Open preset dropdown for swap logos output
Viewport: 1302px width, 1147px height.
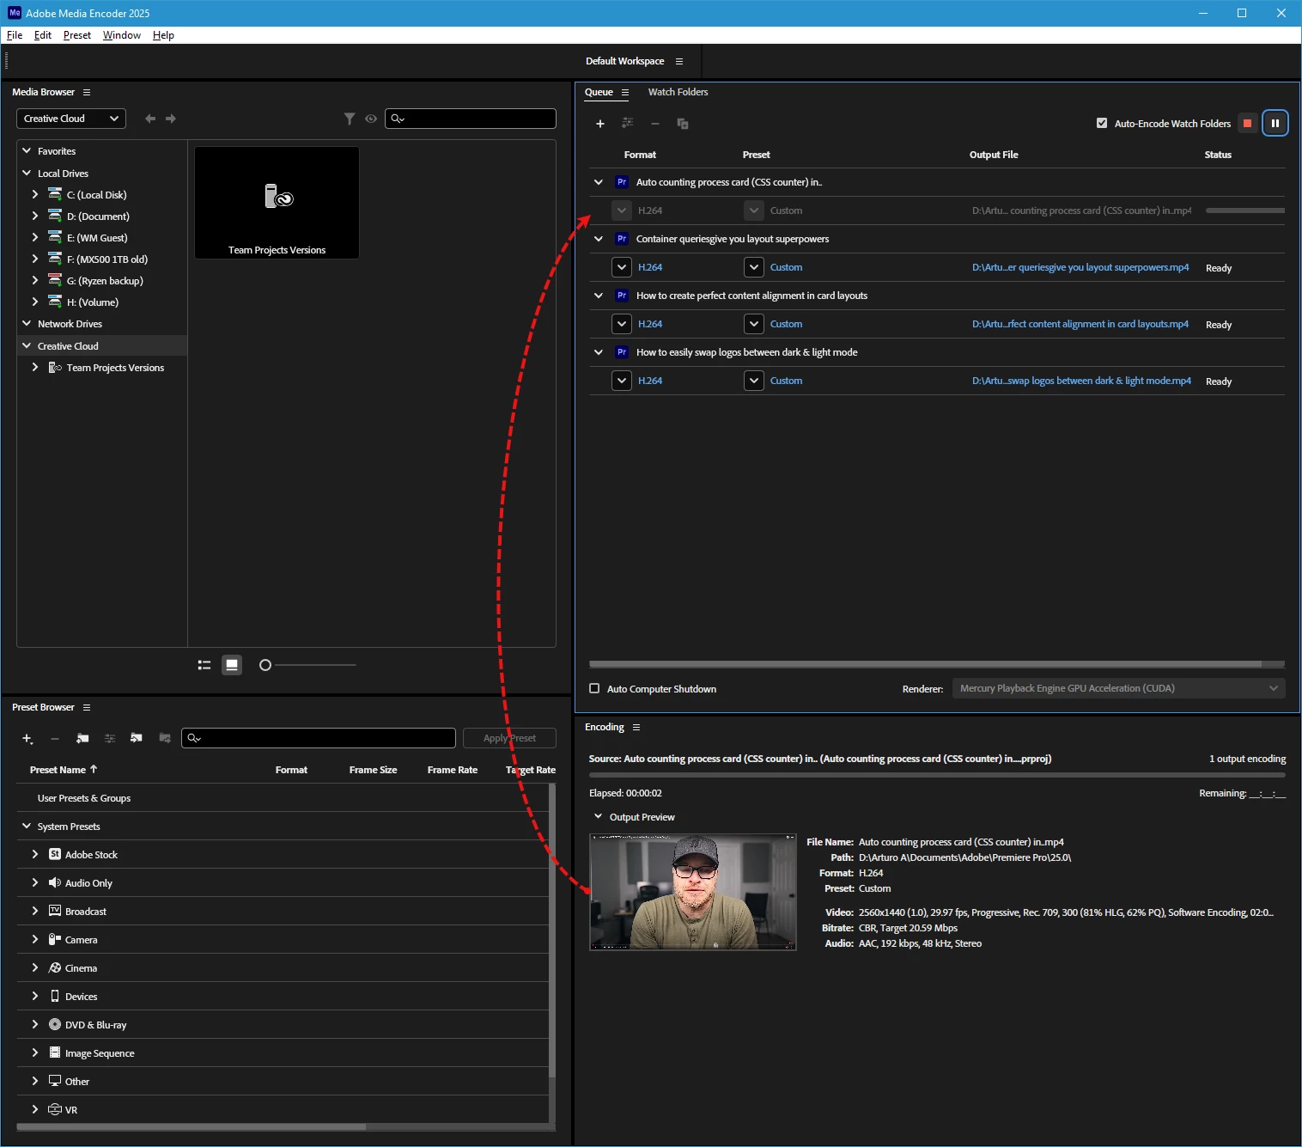(754, 381)
